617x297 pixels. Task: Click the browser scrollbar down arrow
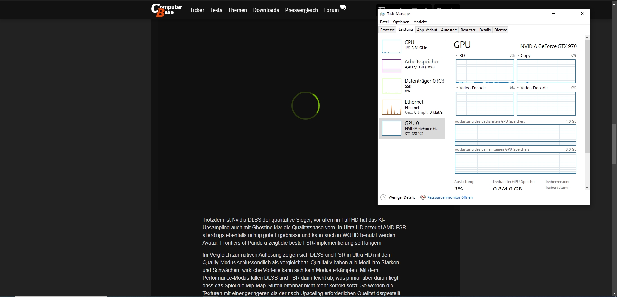pos(614,293)
